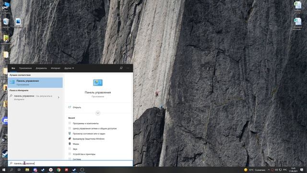Open recent 'Просмотр состояния сети и задач'

89,134
